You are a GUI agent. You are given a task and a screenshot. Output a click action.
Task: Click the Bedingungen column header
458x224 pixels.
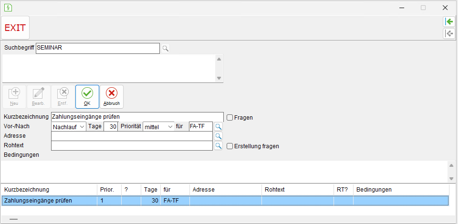tap(401, 190)
